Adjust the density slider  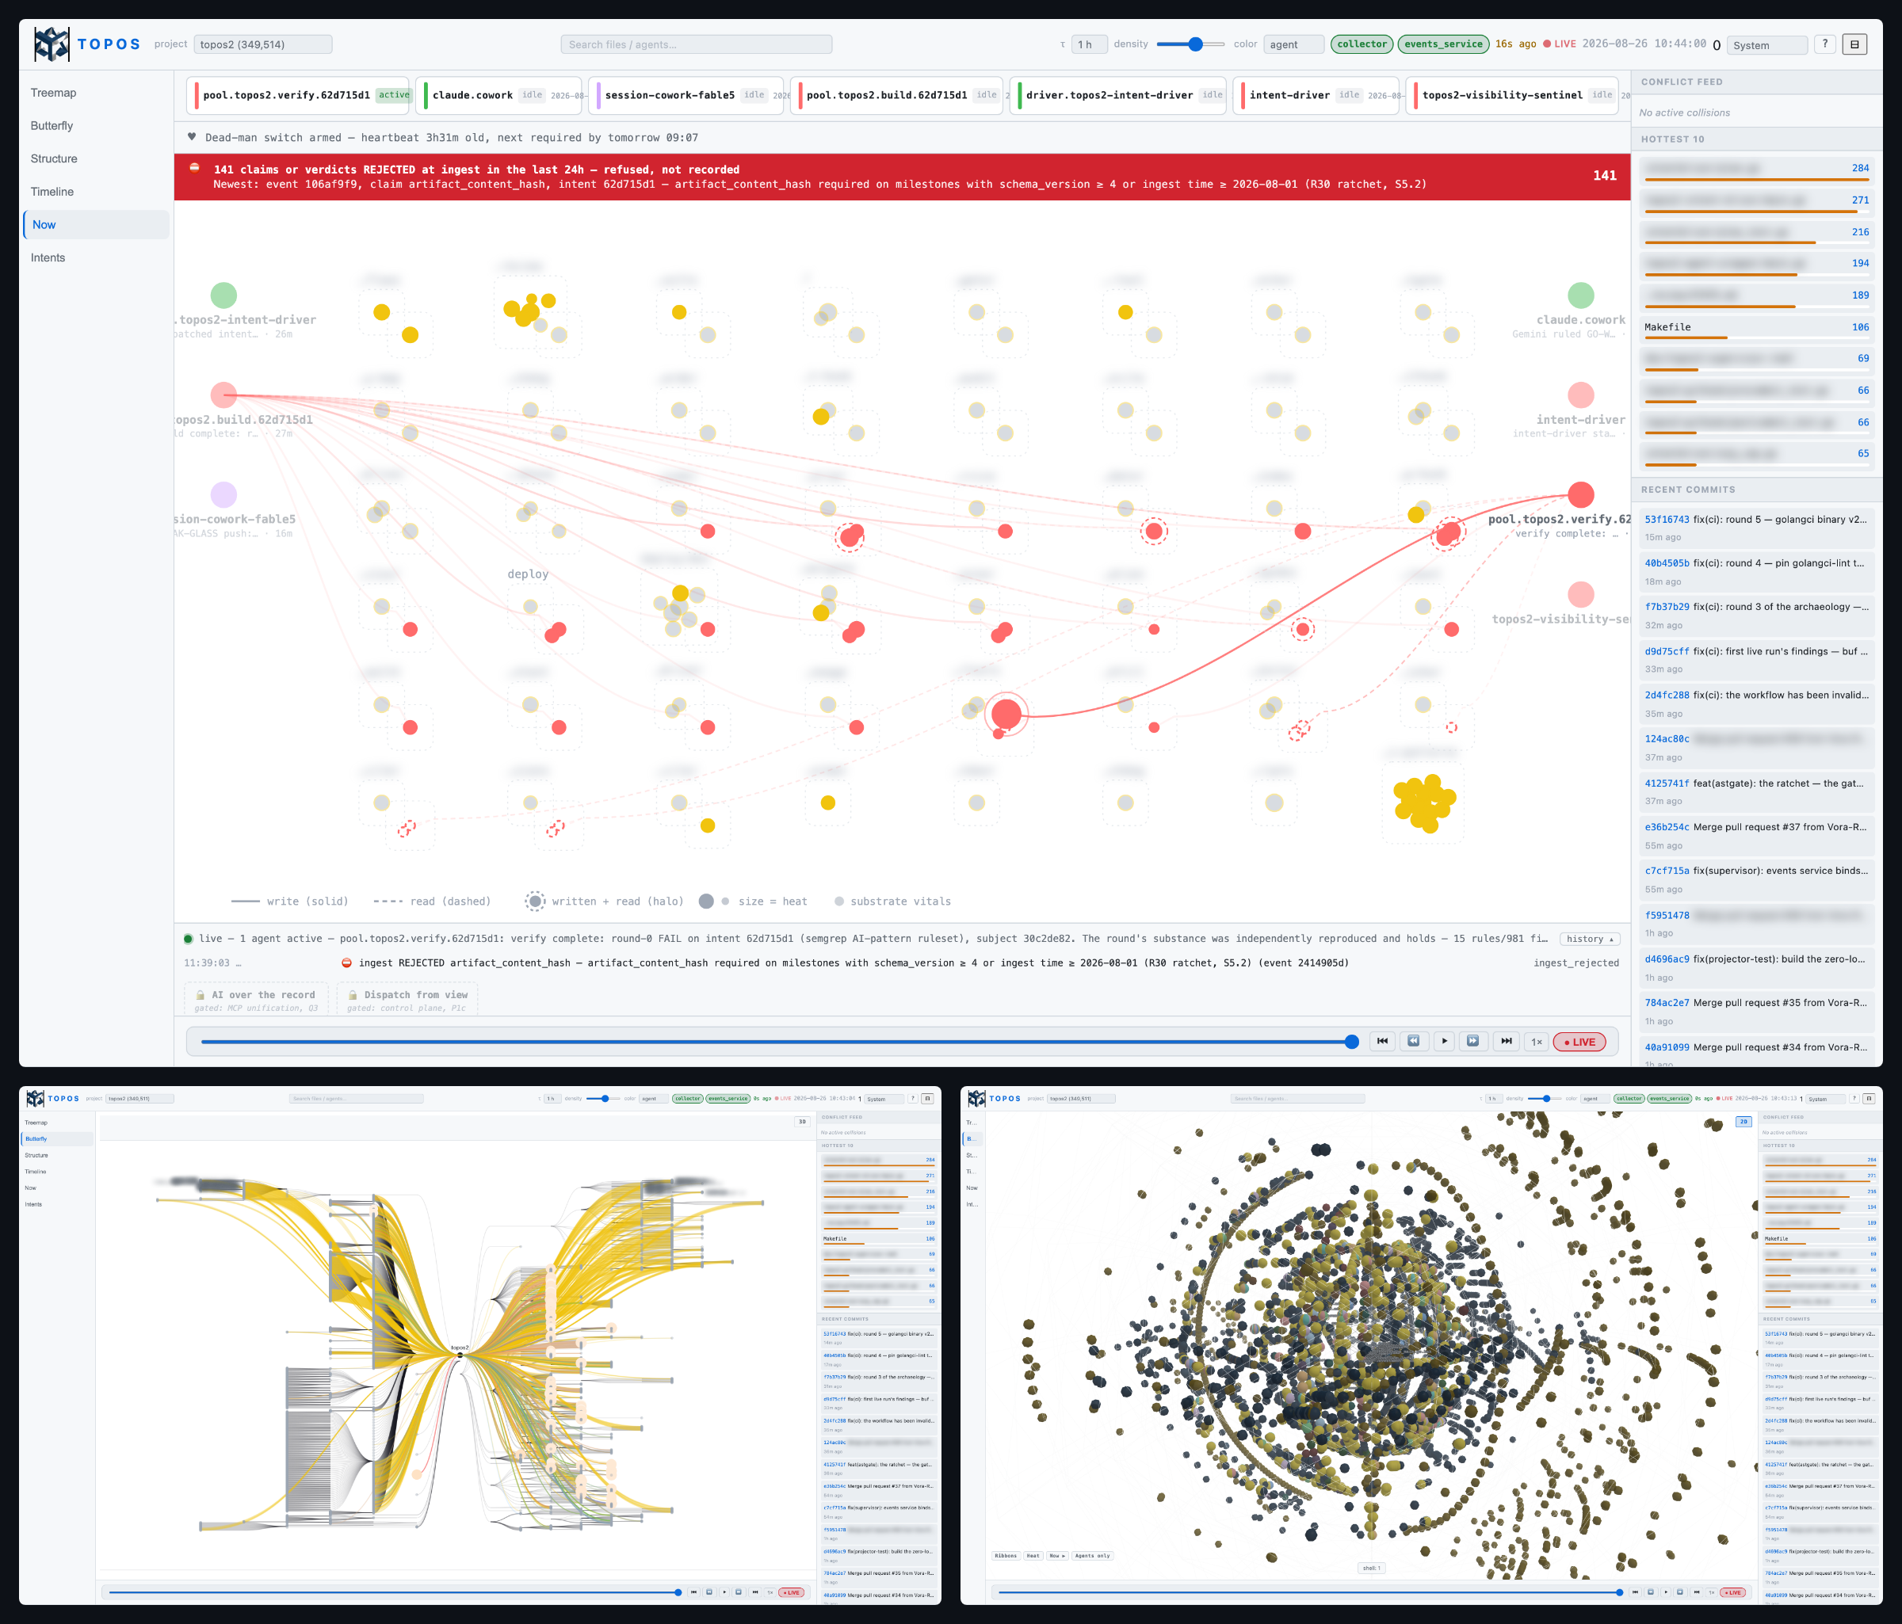pos(1190,44)
